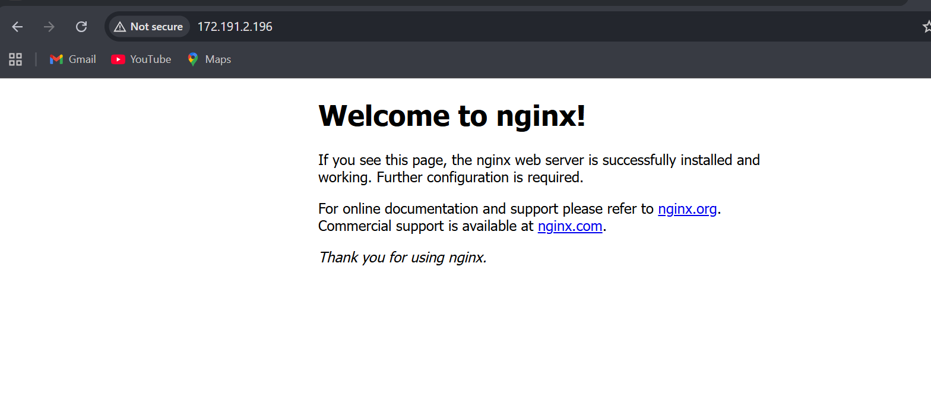931x412 pixels.
Task: Click the "Thank you for using nginx." text
Action: [x=403, y=258]
